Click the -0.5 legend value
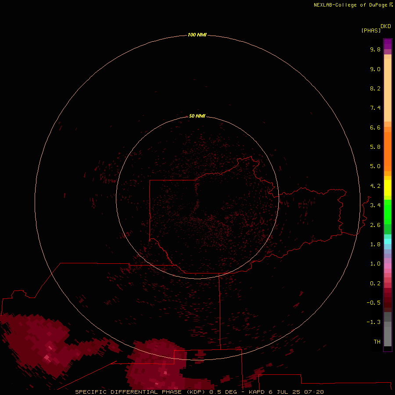395x395 pixels. [x=373, y=303]
